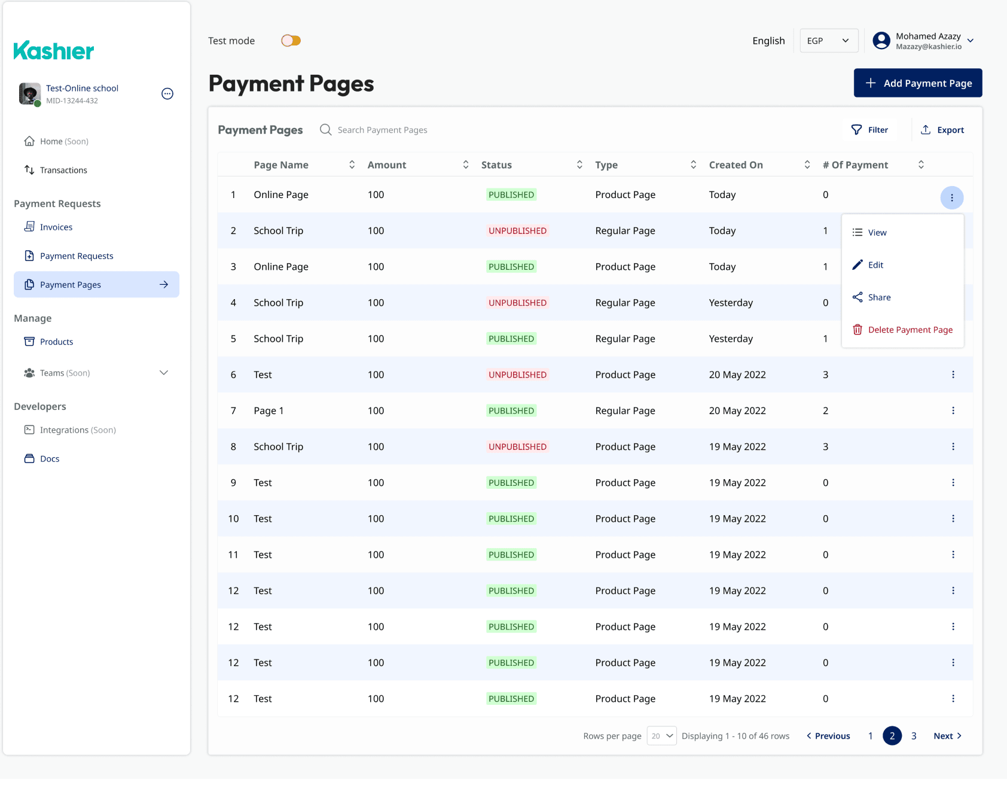
Task: Click the Add Payment Page button
Action: point(918,83)
